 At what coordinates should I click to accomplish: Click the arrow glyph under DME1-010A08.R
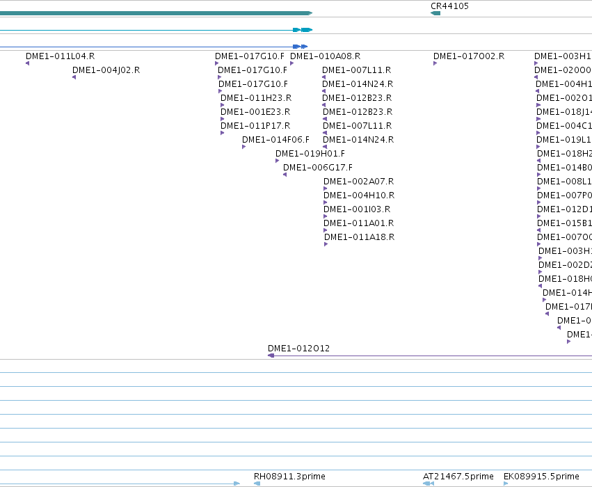(292, 63)
